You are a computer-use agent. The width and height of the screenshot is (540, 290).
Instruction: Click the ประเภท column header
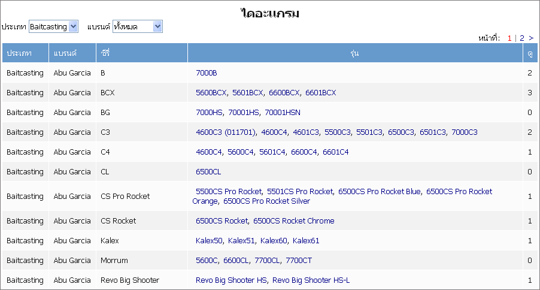(26, 53)
